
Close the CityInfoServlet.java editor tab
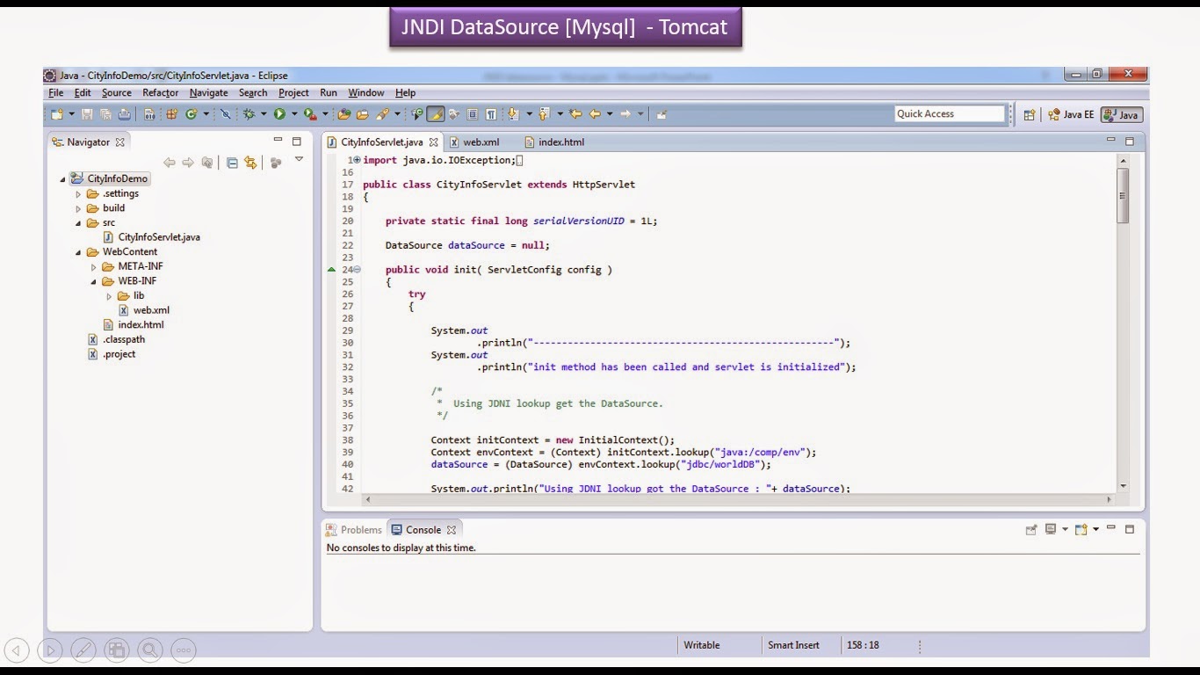tap(433, 142)
